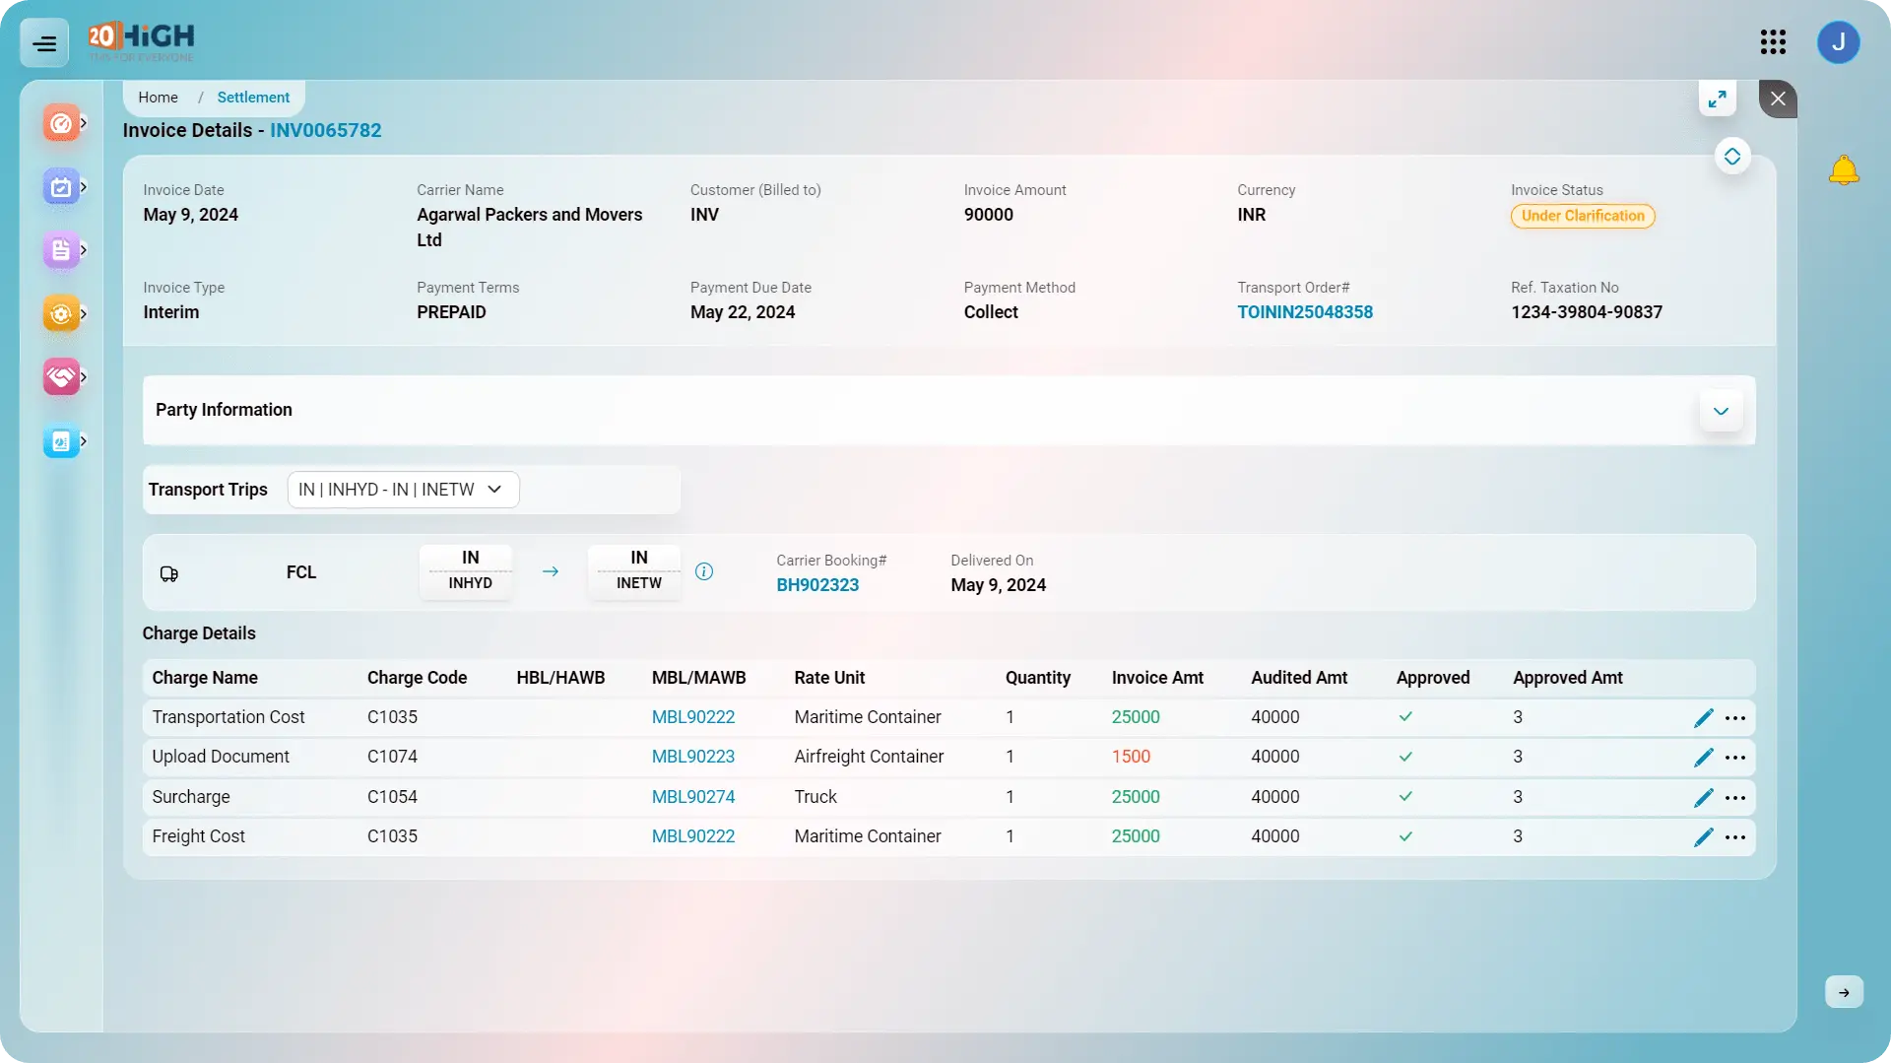Open the hamburger menu
Viewport: 1891px width, 1063px height.
pos(44,43)
